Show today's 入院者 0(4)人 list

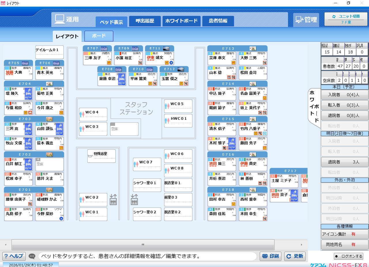[x=344, y=95]
